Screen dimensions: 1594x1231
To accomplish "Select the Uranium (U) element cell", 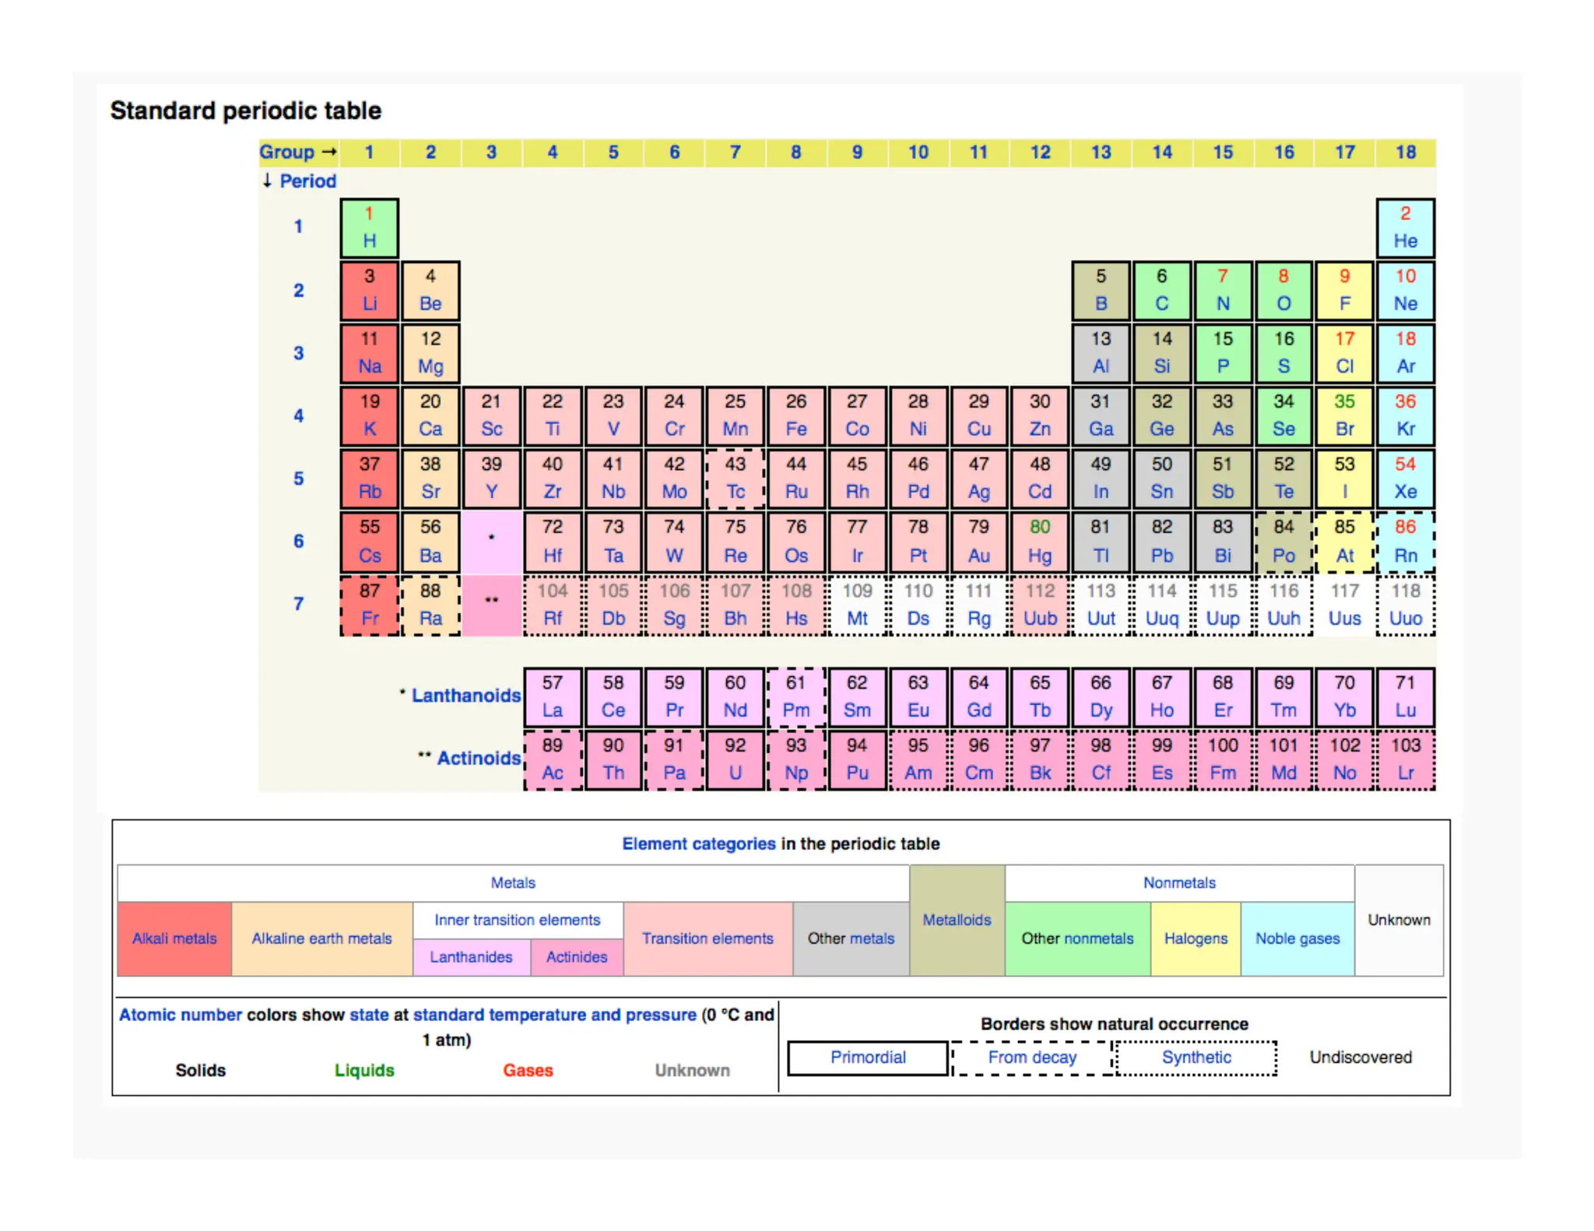I will [735, 760].
